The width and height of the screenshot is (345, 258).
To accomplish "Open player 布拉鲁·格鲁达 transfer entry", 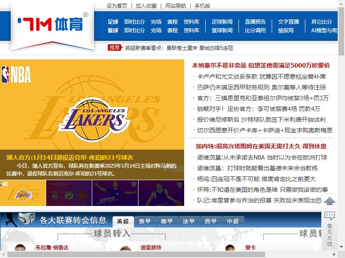I will point(52,248).
